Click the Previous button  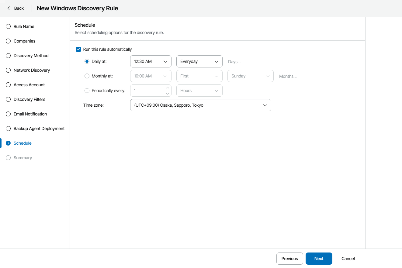pos(289,259)
